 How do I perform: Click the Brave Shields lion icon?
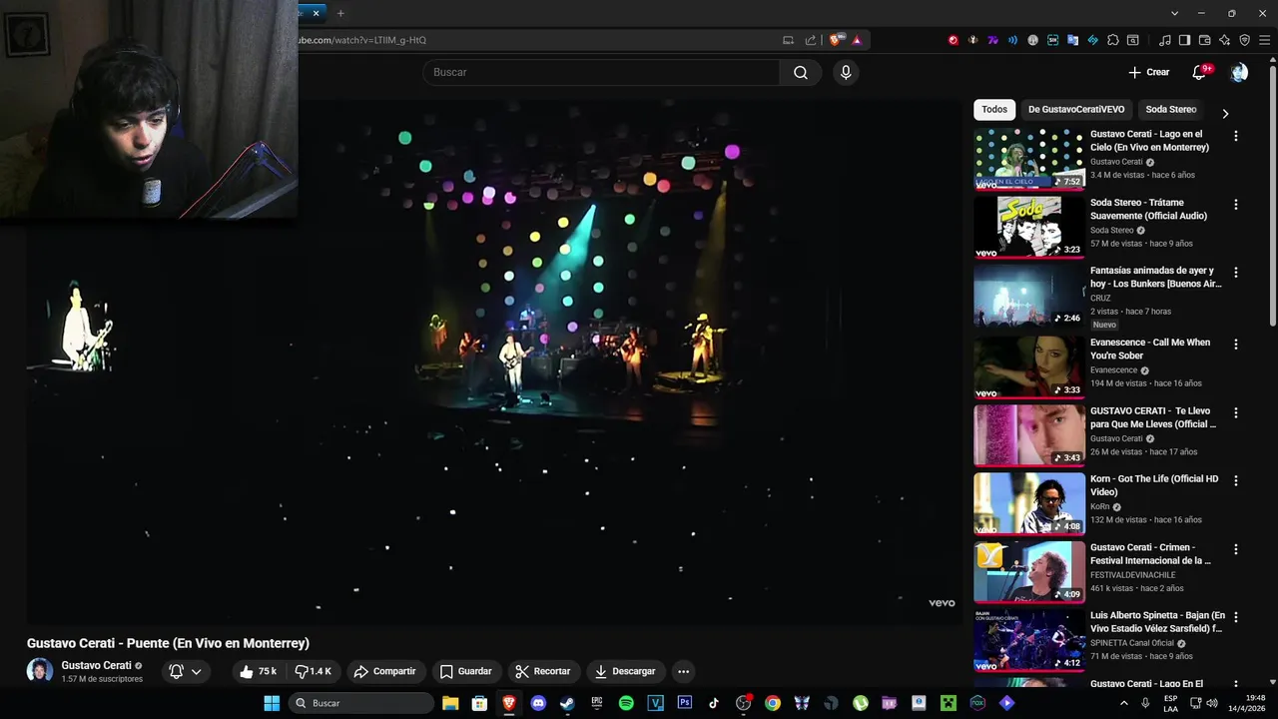pyautogui.click(x=836, y=40)
